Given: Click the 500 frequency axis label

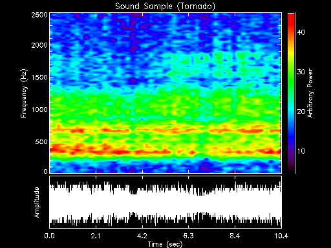Looking at the screenshot, I should tap(41, 141).
